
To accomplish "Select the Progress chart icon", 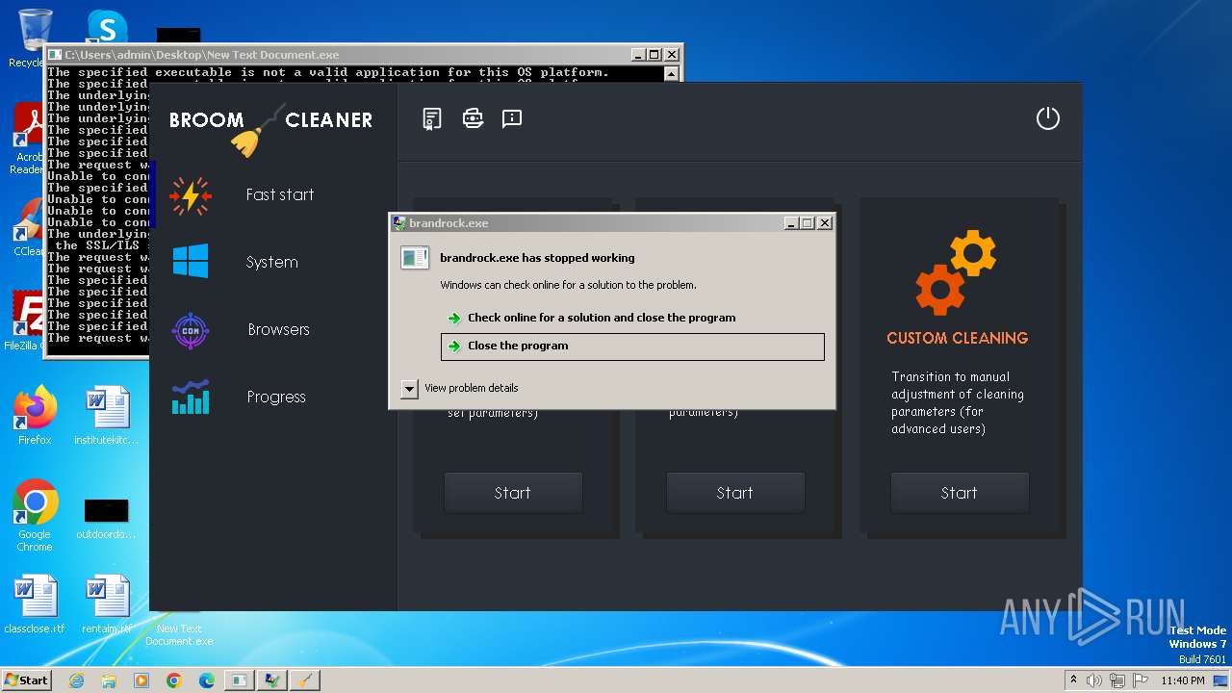I will coord(191,397).
